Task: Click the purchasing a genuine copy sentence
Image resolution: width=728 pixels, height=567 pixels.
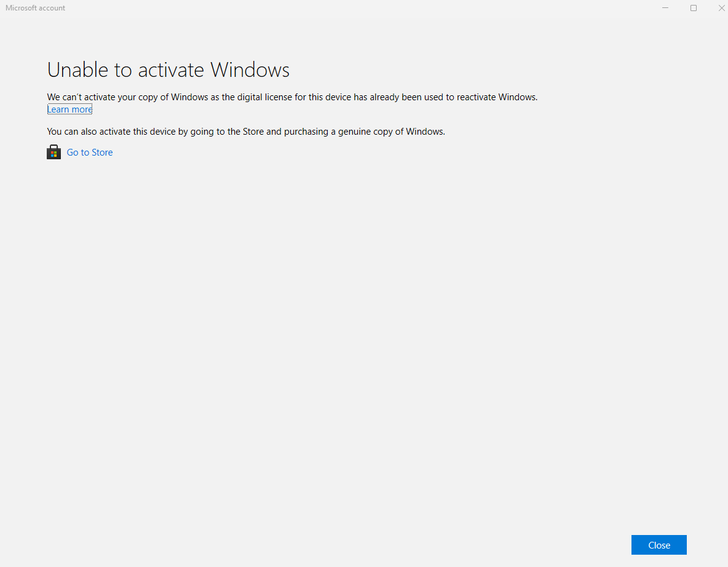Action: (246, 131)
